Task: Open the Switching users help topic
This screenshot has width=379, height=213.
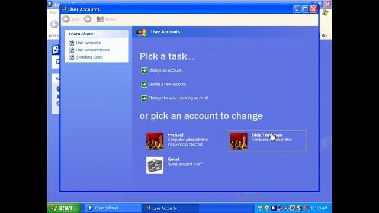Action: (89, 57)
